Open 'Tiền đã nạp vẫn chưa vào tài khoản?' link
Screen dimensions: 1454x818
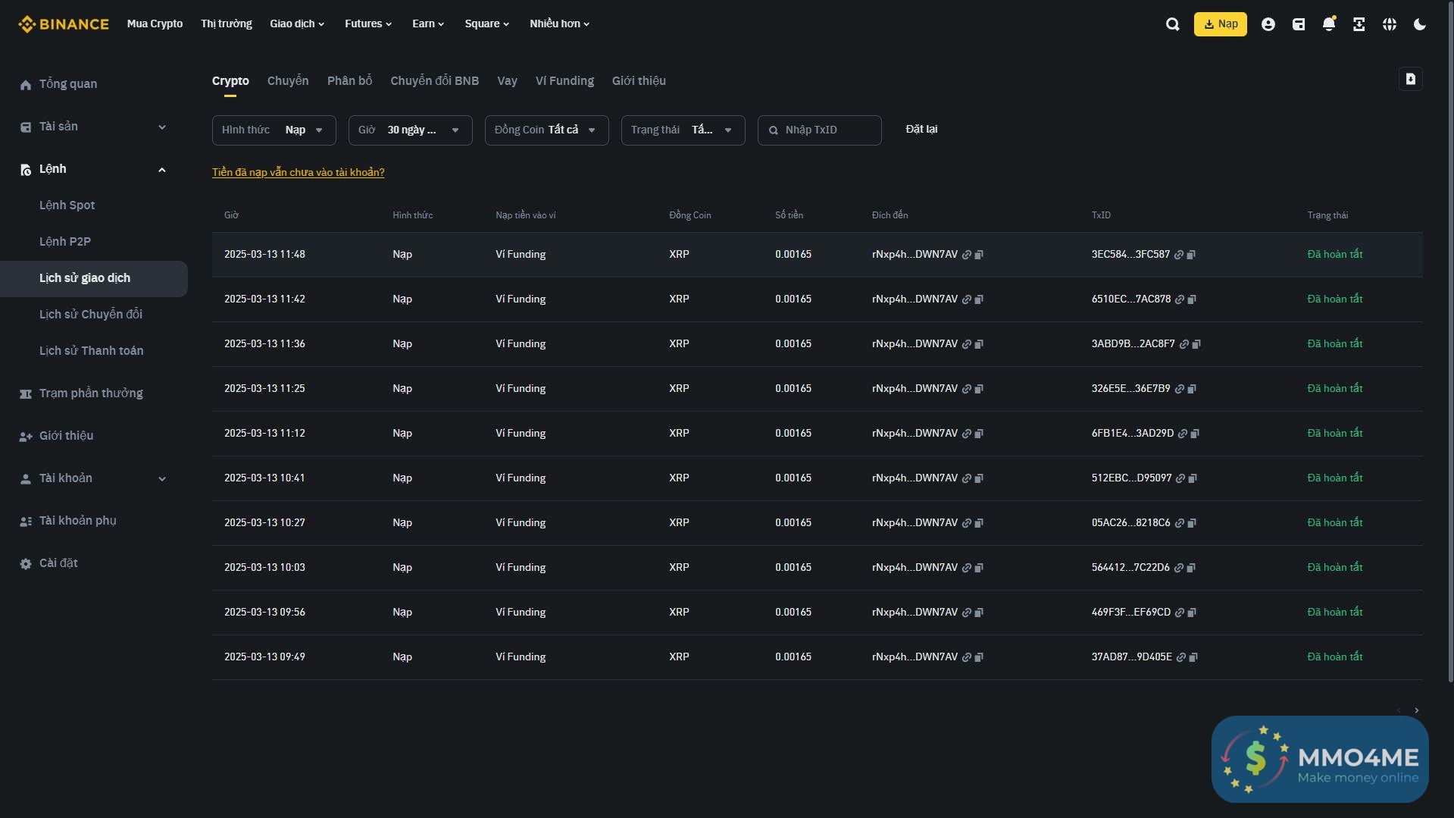(x=298, y=173)
